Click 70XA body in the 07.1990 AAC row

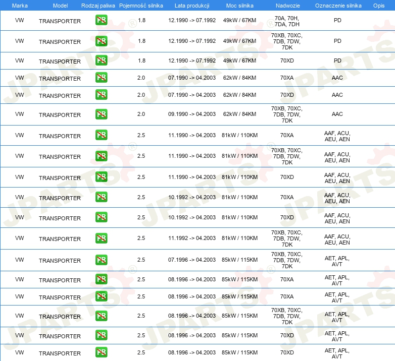pos(287,78)
